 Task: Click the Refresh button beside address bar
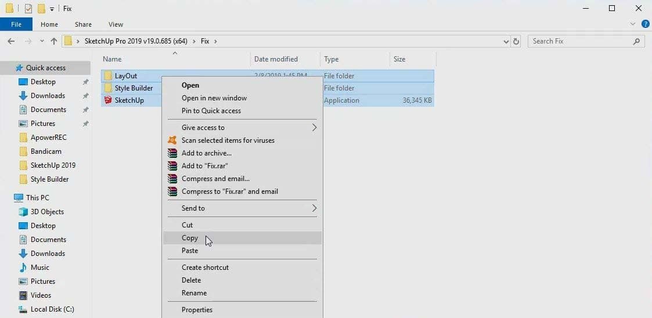tap(516, 41)
